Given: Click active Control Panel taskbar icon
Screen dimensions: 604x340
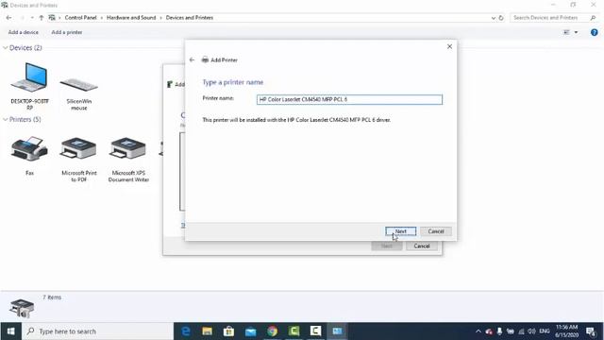Looking at the screenshot, I should tap(338, 331).
